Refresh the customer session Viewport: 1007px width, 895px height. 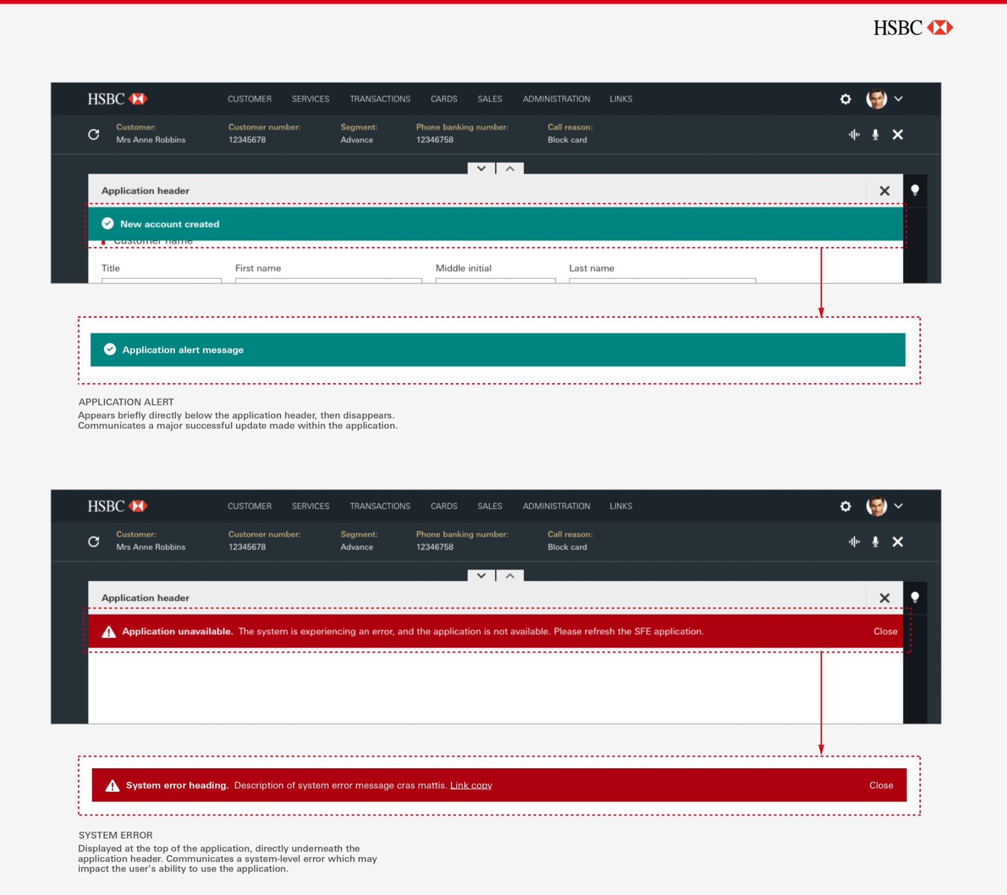tap(93, 134)
